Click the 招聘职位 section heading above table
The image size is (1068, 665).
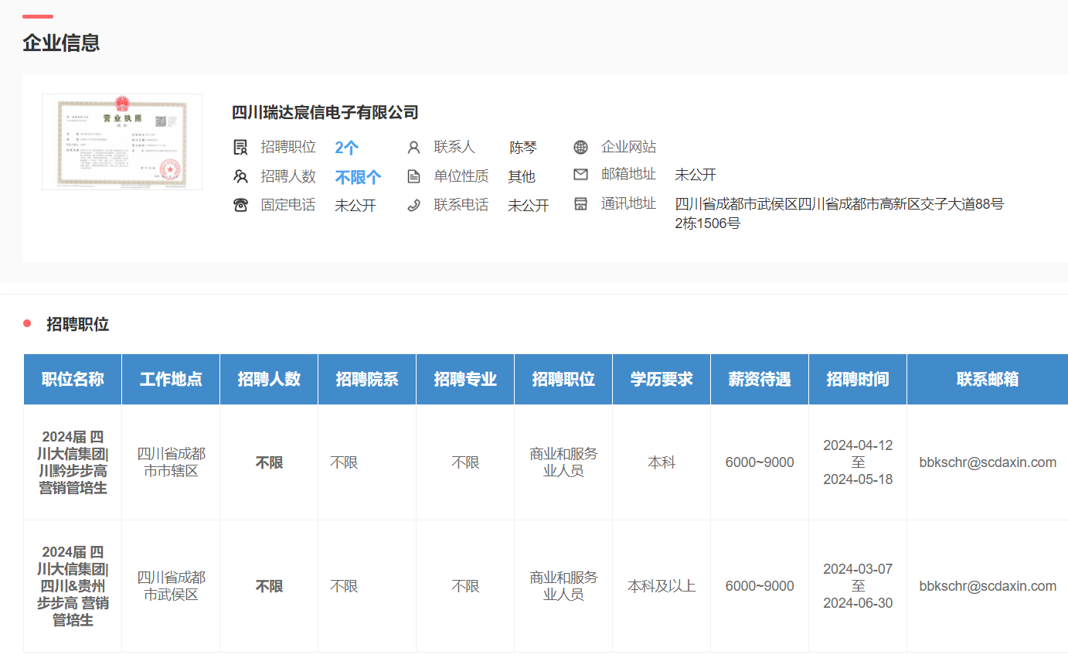77,324
